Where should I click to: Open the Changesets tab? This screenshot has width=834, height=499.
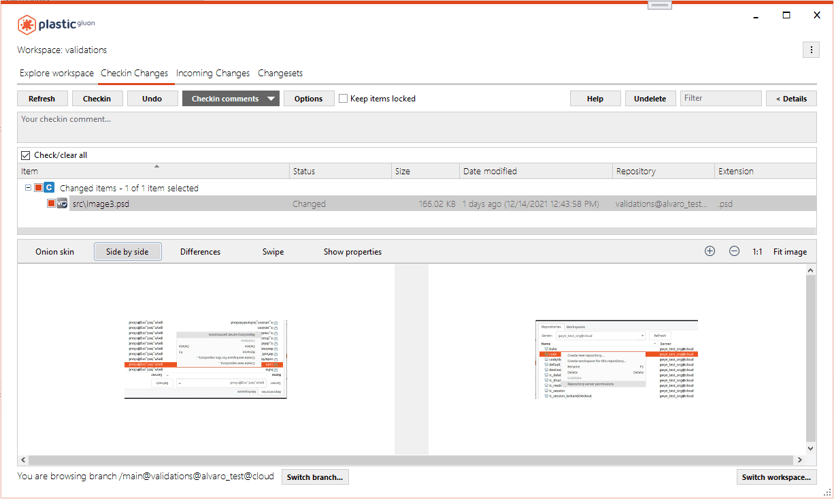[279, 73]
